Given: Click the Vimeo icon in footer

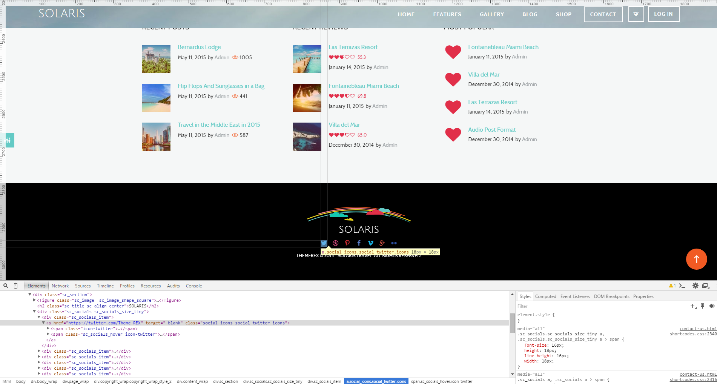Looking at the screenshot, I should click(x=370, y=243).
